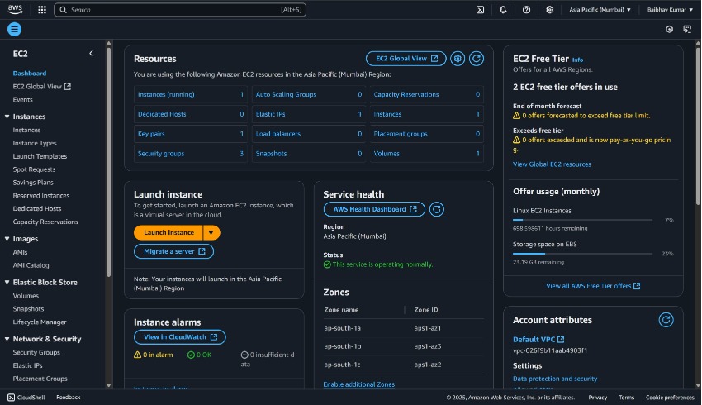The image size is (702, 405).
Task: Select Dashboard in the sidebar
Action: click(x=30, y=73)
